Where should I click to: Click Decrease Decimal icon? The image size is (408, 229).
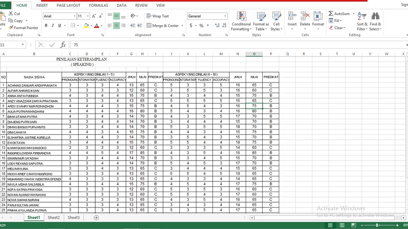click(x=224, y=25)
